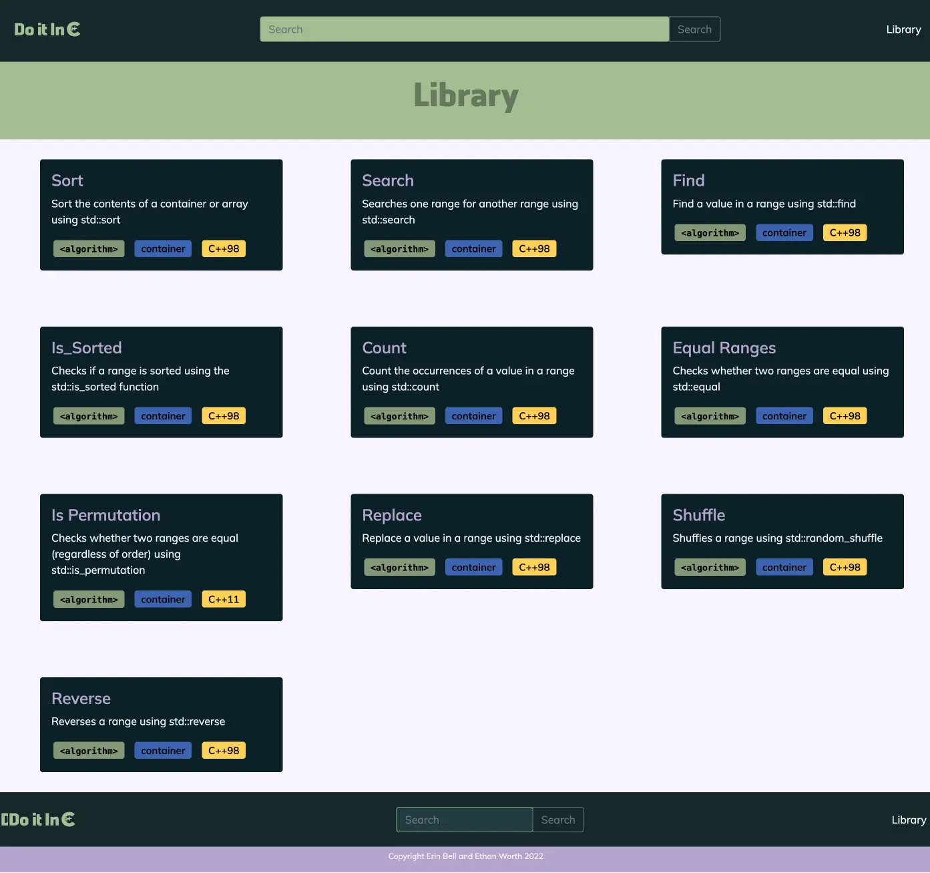The width and height of the screenshot is (930, 873).
Task: Select C++98 tag on Is_Sorted card
Action: (x=224, y=415)
